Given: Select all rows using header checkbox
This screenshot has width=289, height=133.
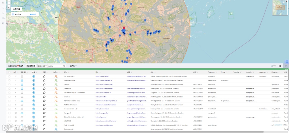Looking at the screenshot, I should pyautogui.click(x=9, y=72).
